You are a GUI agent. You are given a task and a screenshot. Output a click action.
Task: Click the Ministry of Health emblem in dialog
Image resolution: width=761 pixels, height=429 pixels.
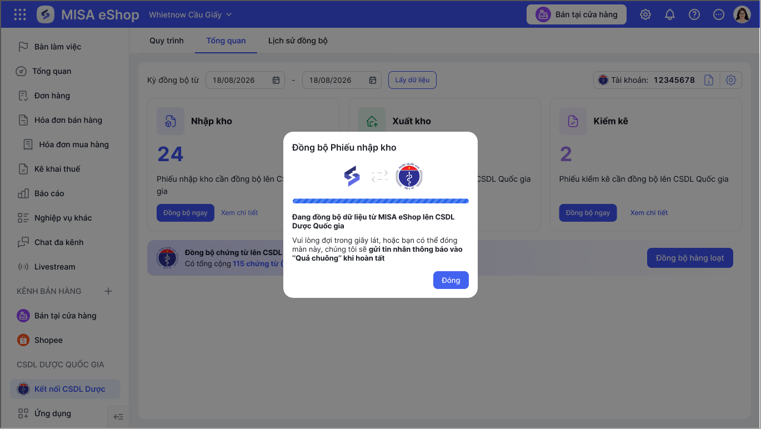tap(409, 176)
